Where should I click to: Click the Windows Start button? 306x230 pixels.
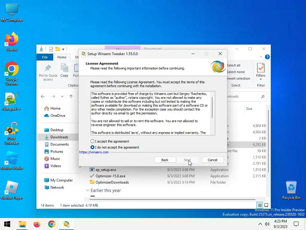pyautogui.click(x=7, y=224)
